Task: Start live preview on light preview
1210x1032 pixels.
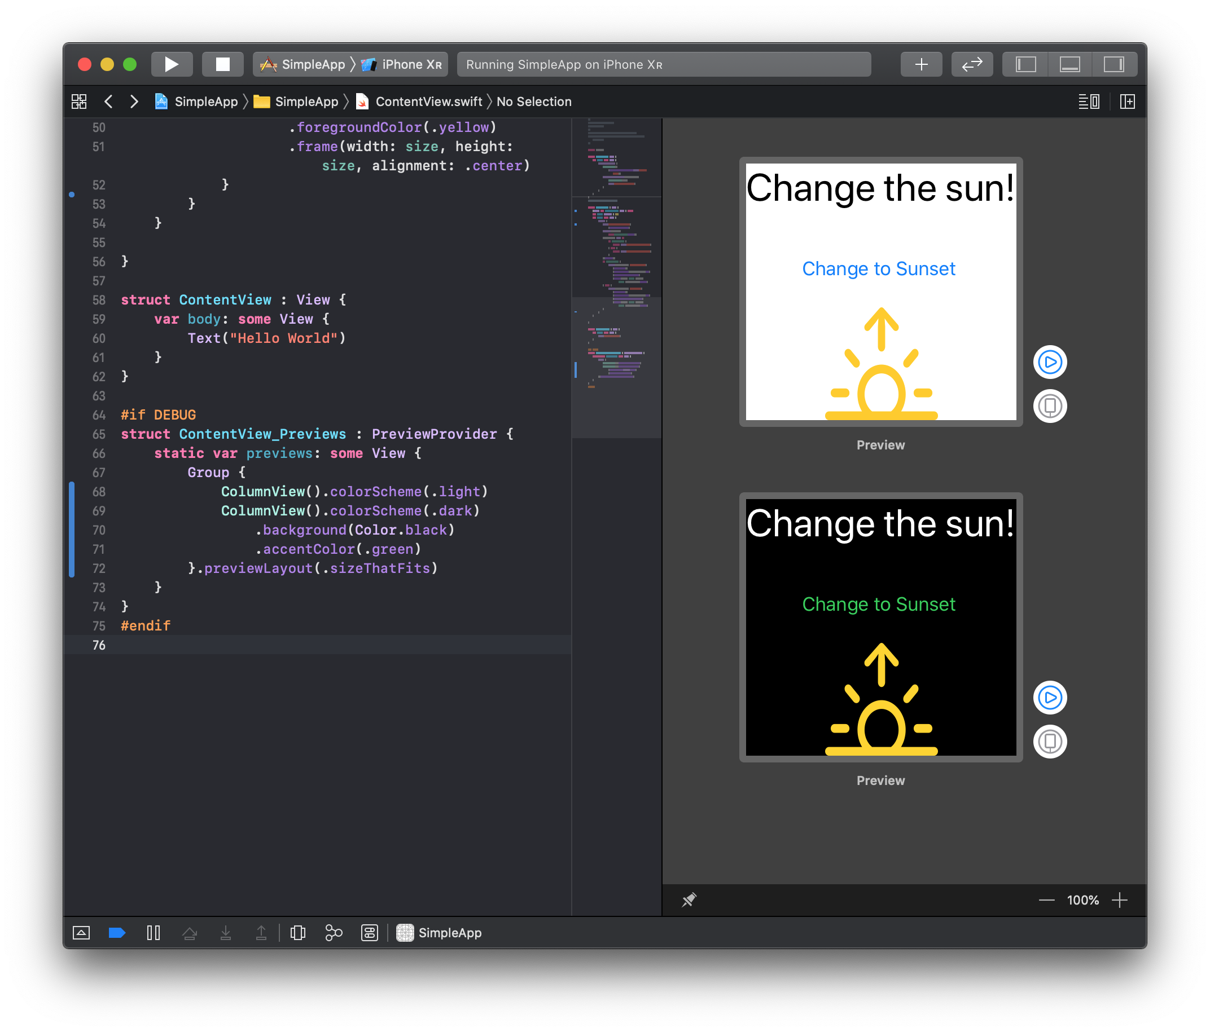Action: [1049, 361]
